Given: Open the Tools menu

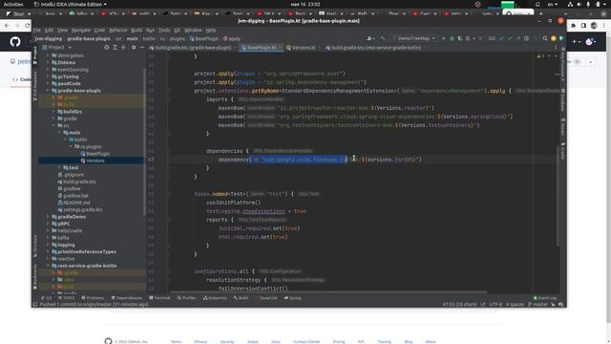Looking at the screenshot, I should point(164,30).
